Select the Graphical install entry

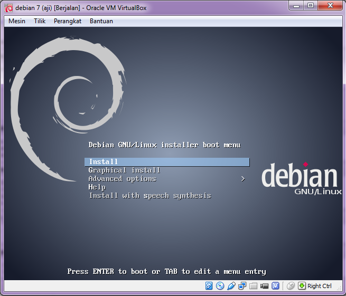click(124, 170)
